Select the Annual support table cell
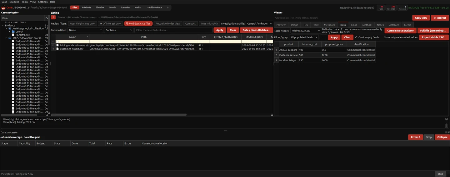450x177 pixels. (288, 50)
